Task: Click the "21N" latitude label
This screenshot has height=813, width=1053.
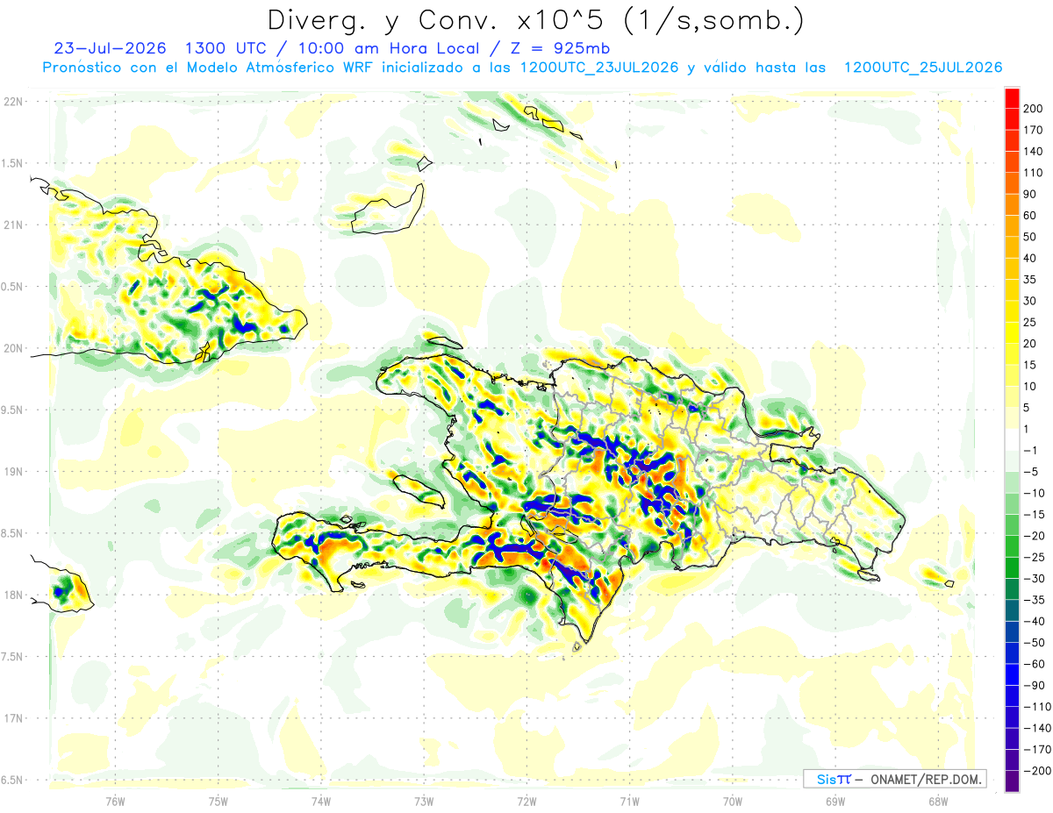Action: coord(12,225)
